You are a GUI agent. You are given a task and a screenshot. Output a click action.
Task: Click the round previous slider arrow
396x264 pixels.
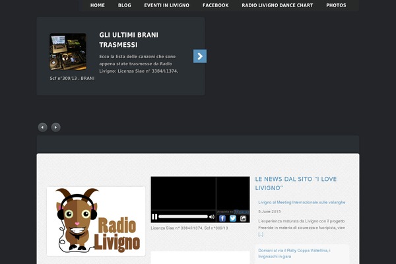tap(42, 127)
